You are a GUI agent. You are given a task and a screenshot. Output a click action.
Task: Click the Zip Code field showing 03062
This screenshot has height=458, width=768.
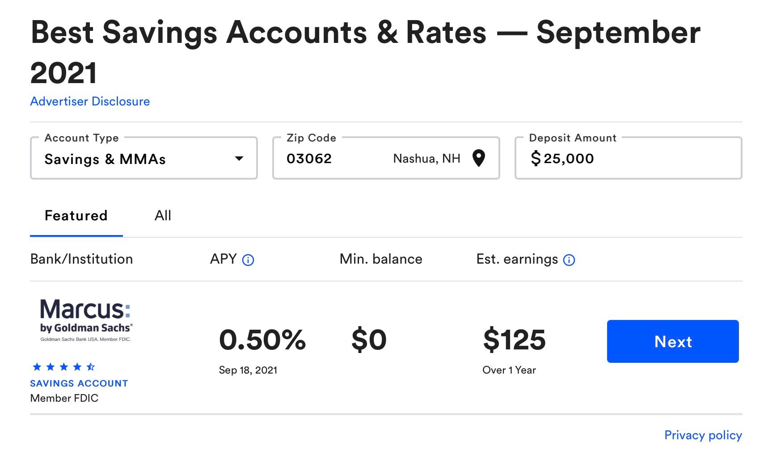point(386,158)
